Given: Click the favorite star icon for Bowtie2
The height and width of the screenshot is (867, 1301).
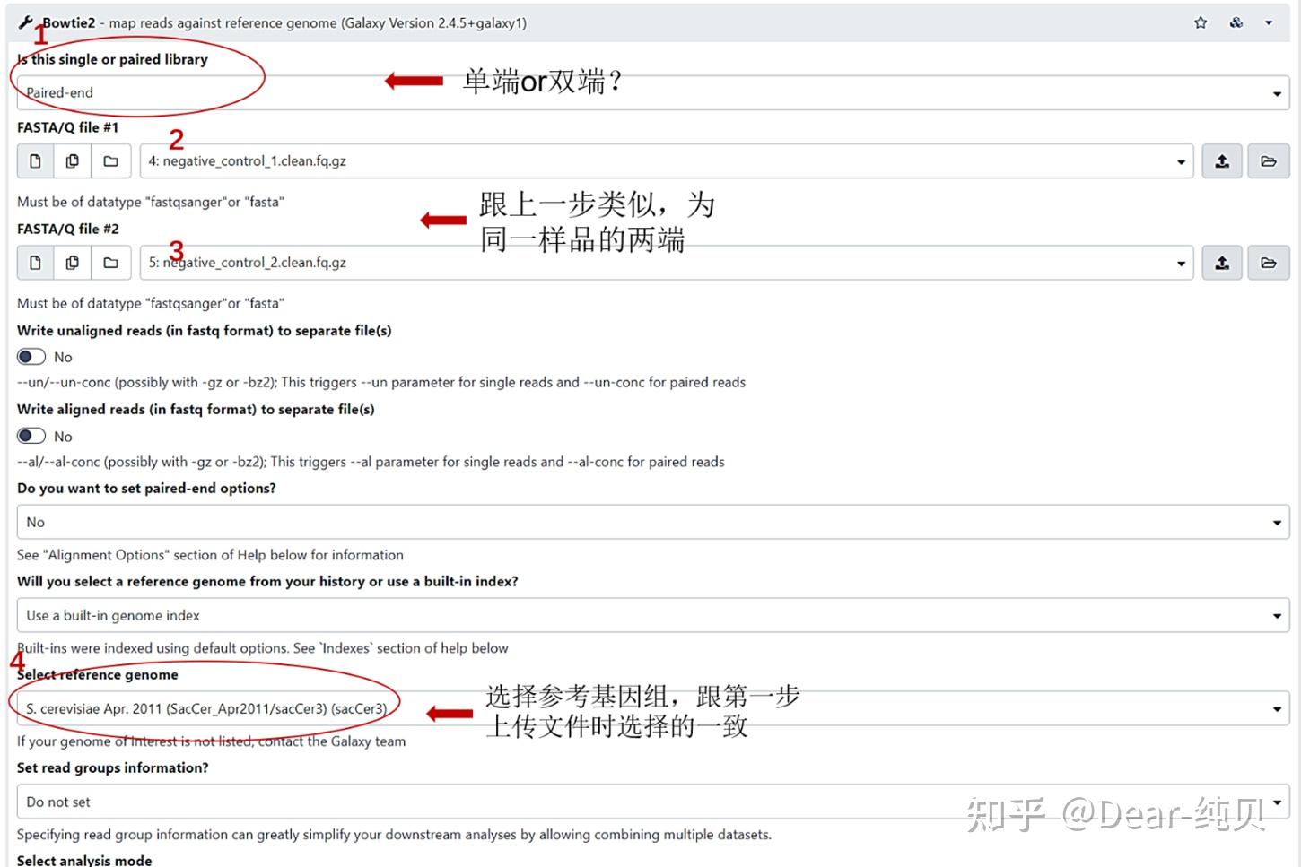Looking at the screenshot, I should (x=1201, y=23).
